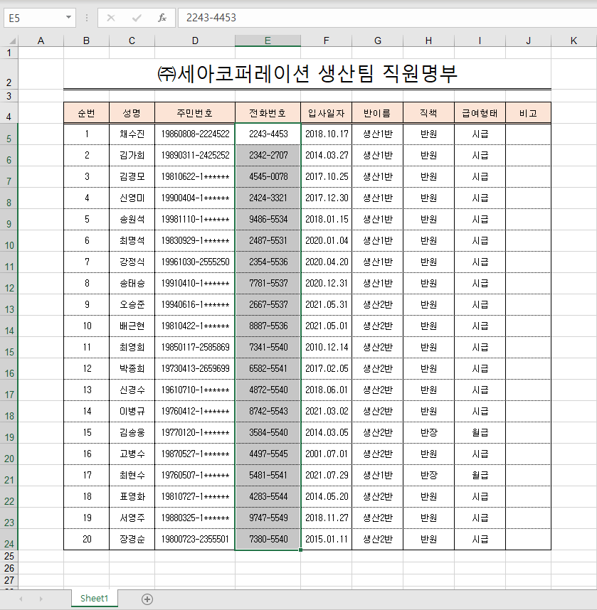
Task: Select the name cell 오승준
Action: [132, 304]
